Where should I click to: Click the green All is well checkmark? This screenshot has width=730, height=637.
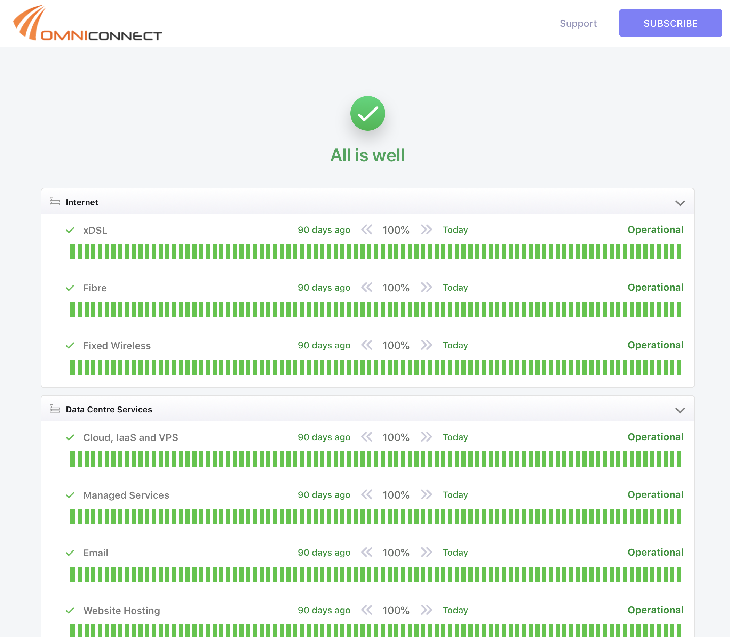tap(367, 113)
